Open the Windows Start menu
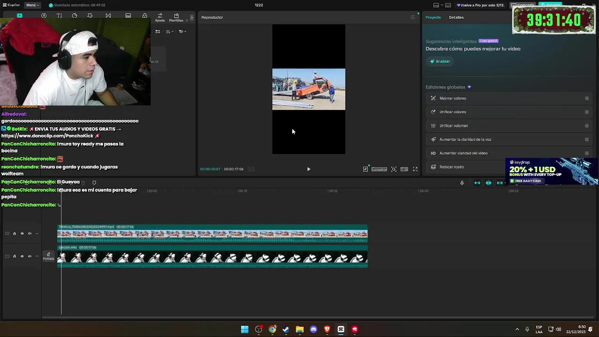599x337 pixels. (x=245, y=329)
